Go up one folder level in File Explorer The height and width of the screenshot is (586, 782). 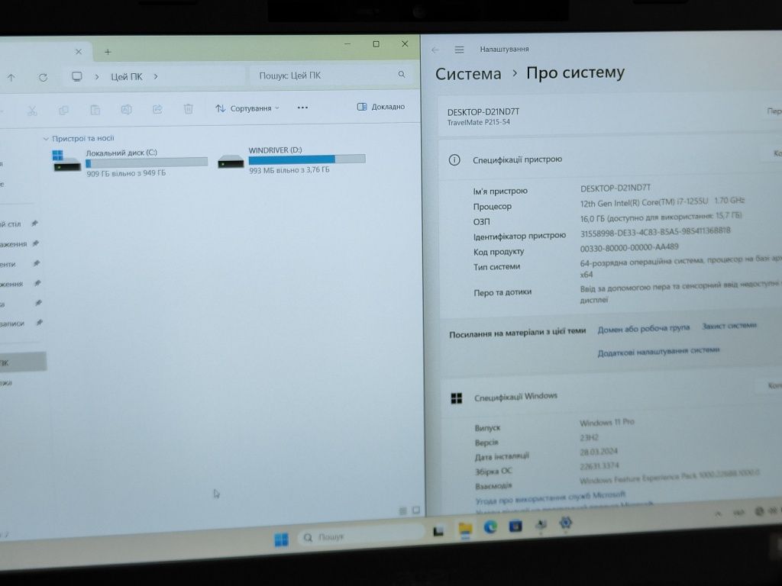click(x=11, y=77)
